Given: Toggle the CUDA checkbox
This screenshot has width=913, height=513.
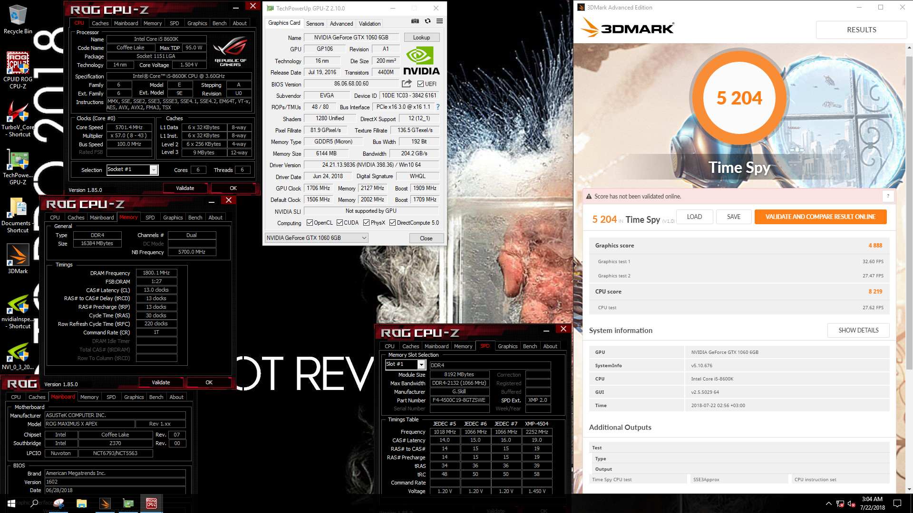Looking at the screenshot, I should [x=340, y=223].
